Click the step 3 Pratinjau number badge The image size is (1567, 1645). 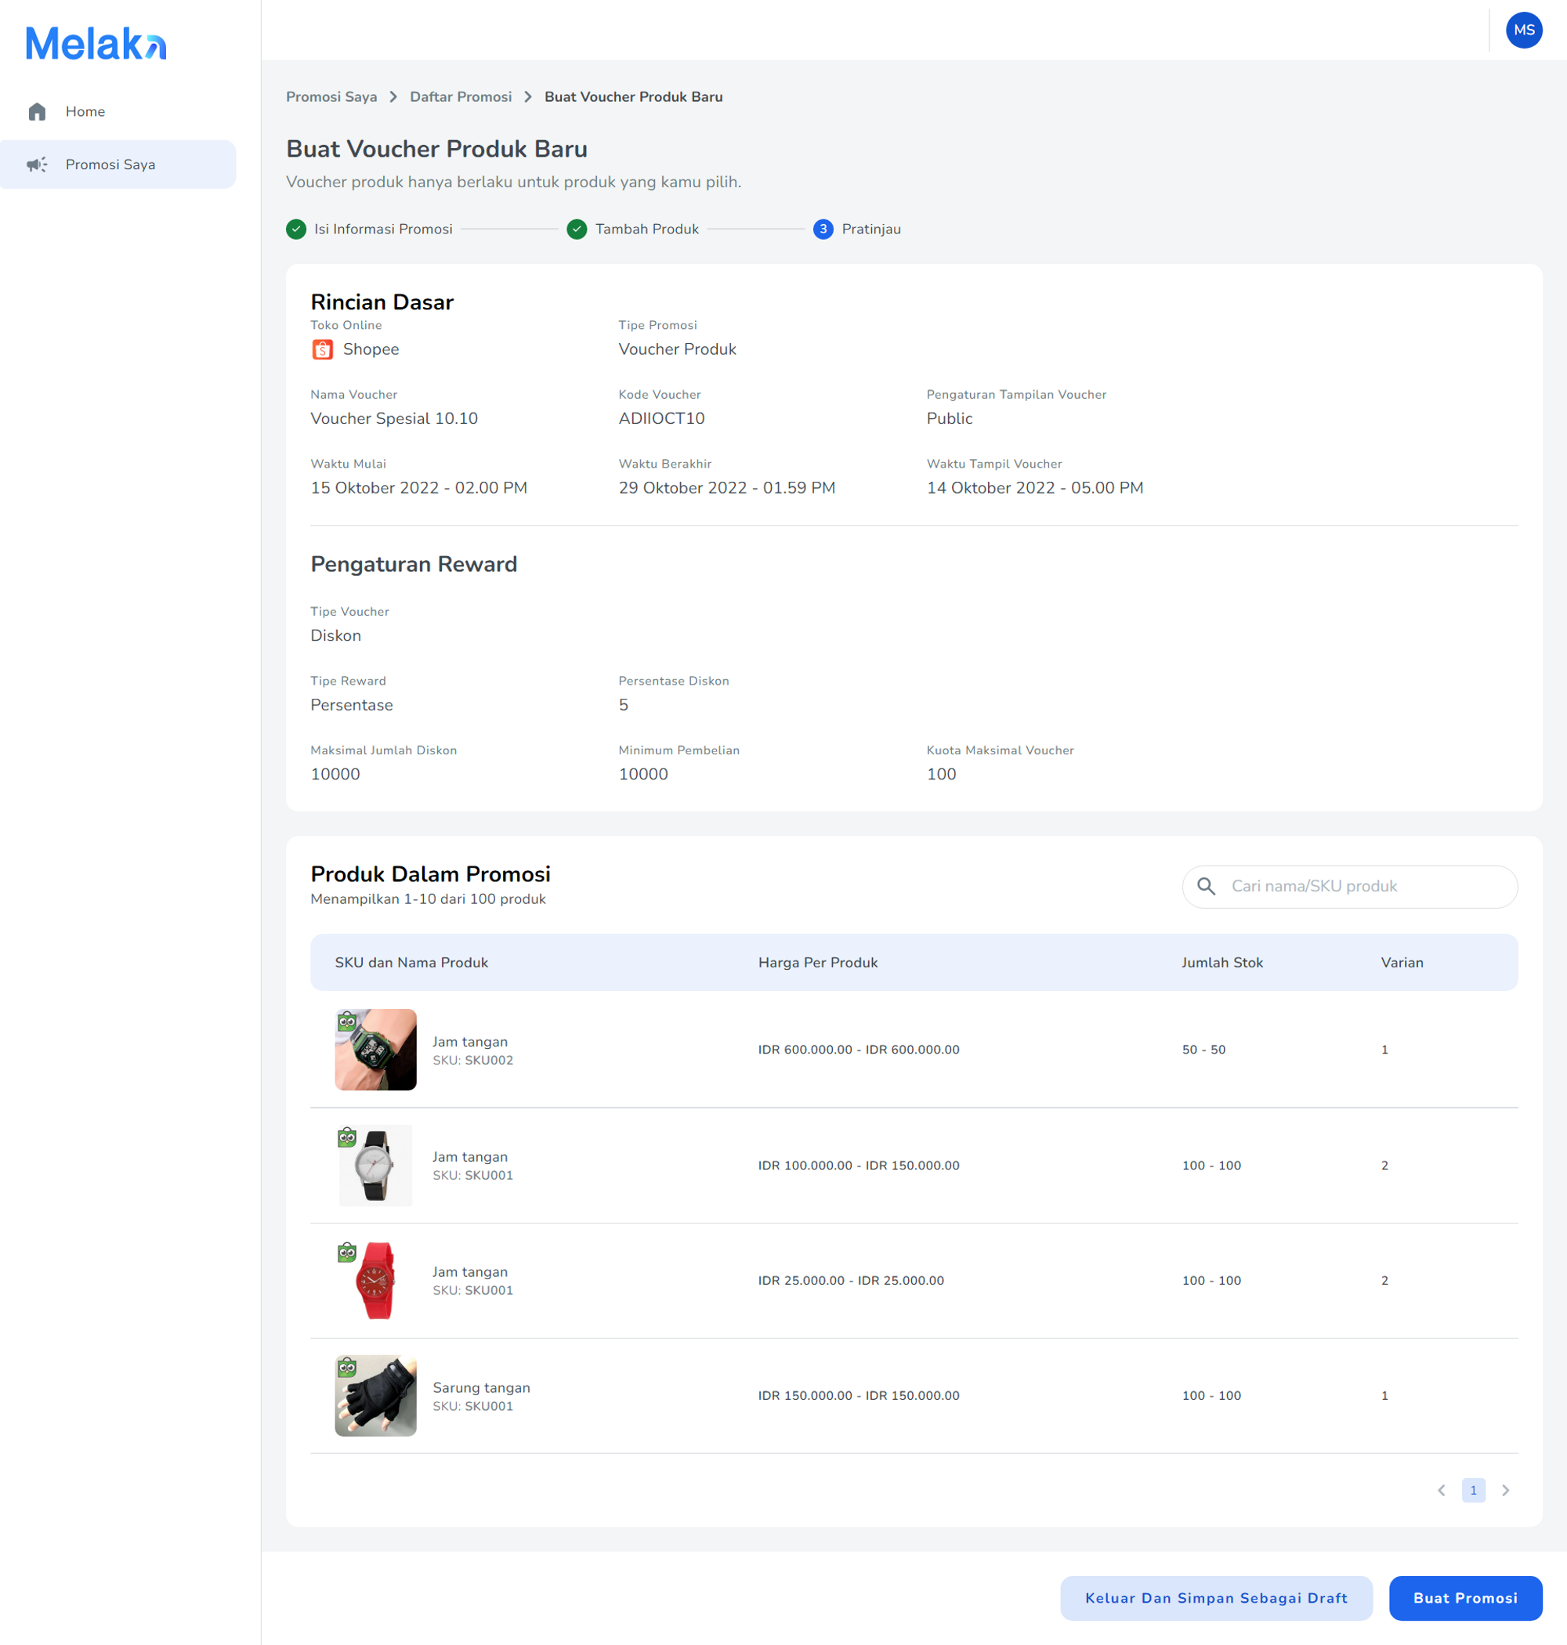click(x=823, y=229)
